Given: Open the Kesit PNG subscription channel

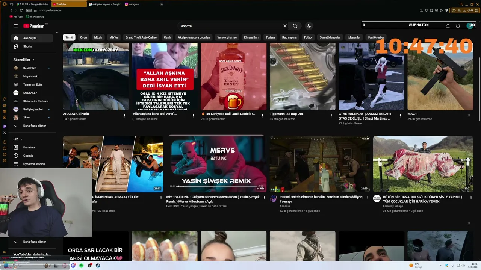Looking at the screenshot, I should click(33, 68).
